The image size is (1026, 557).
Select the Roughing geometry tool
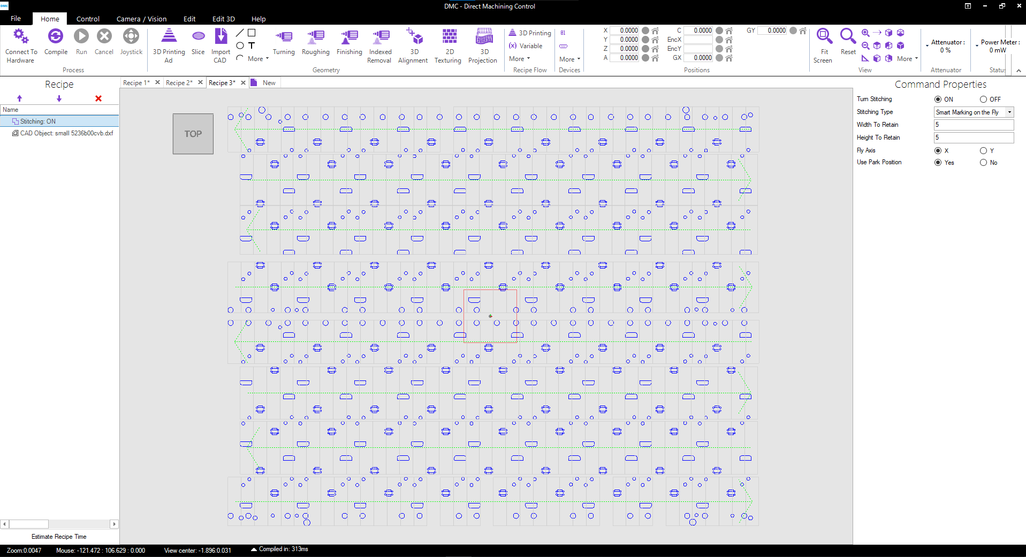pyautogui.click(x=315, y=37)
